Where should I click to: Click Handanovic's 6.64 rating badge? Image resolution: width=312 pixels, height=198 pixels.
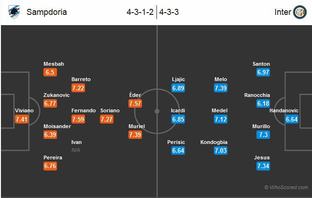(292, 119)
